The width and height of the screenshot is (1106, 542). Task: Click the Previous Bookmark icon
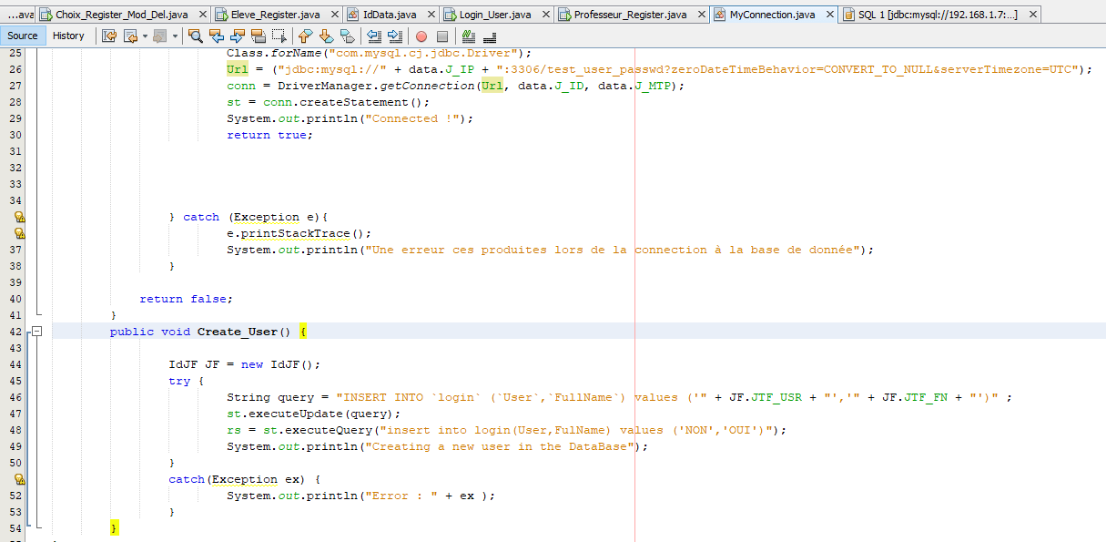[302, 36]
